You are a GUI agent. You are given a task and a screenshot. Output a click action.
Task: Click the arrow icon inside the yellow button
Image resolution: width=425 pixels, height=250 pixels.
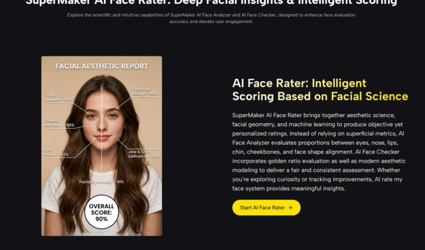tap(290, 207)
